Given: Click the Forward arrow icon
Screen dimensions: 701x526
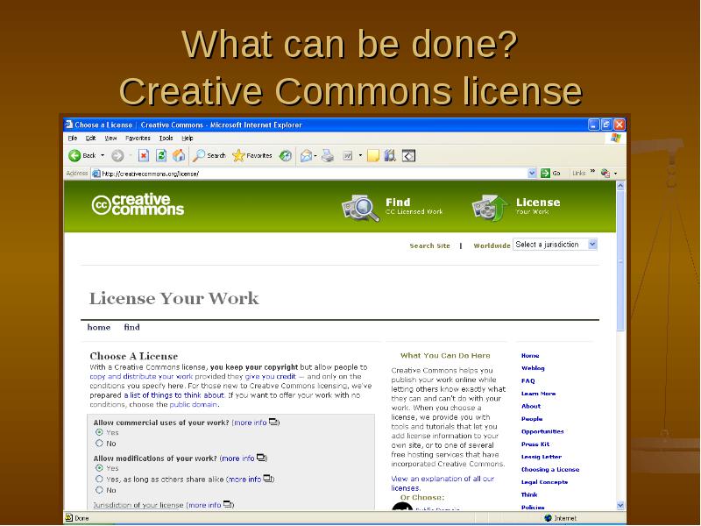Looking at the screenshot, I should click(117, 156).
